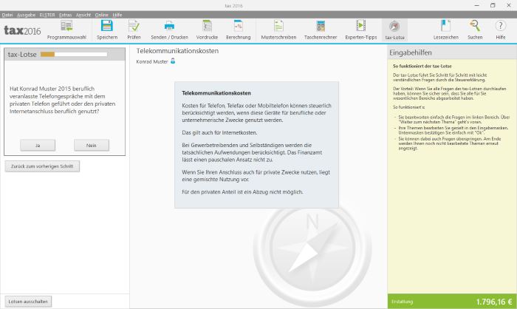This screenshot has width=517, height=309.
Task: Open Experten-Tipps video icon
Action: coord(360,26)
